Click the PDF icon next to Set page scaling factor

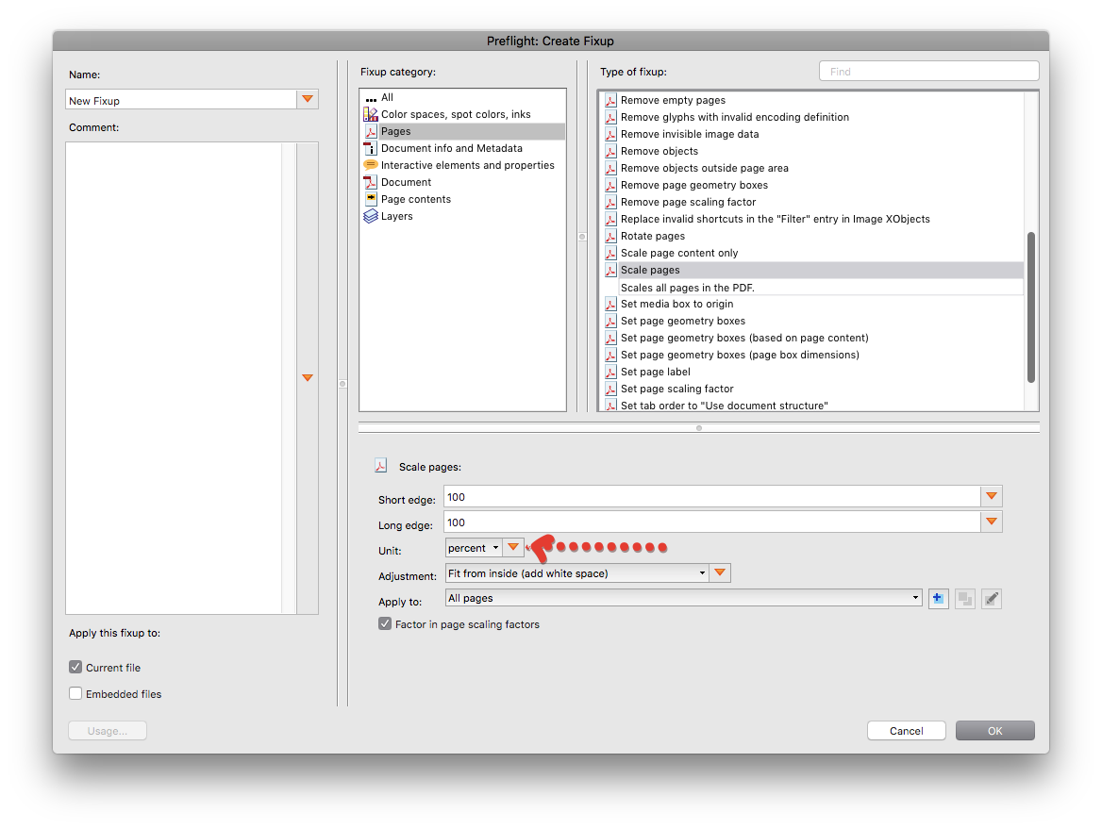coord(610,389)
